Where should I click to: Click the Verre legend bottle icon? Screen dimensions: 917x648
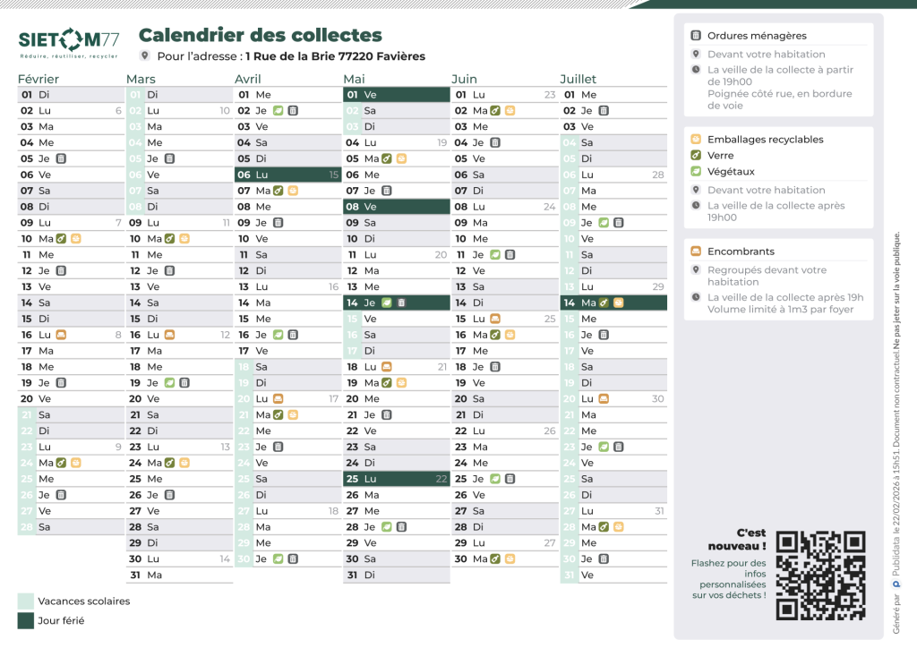click(696, 156)
